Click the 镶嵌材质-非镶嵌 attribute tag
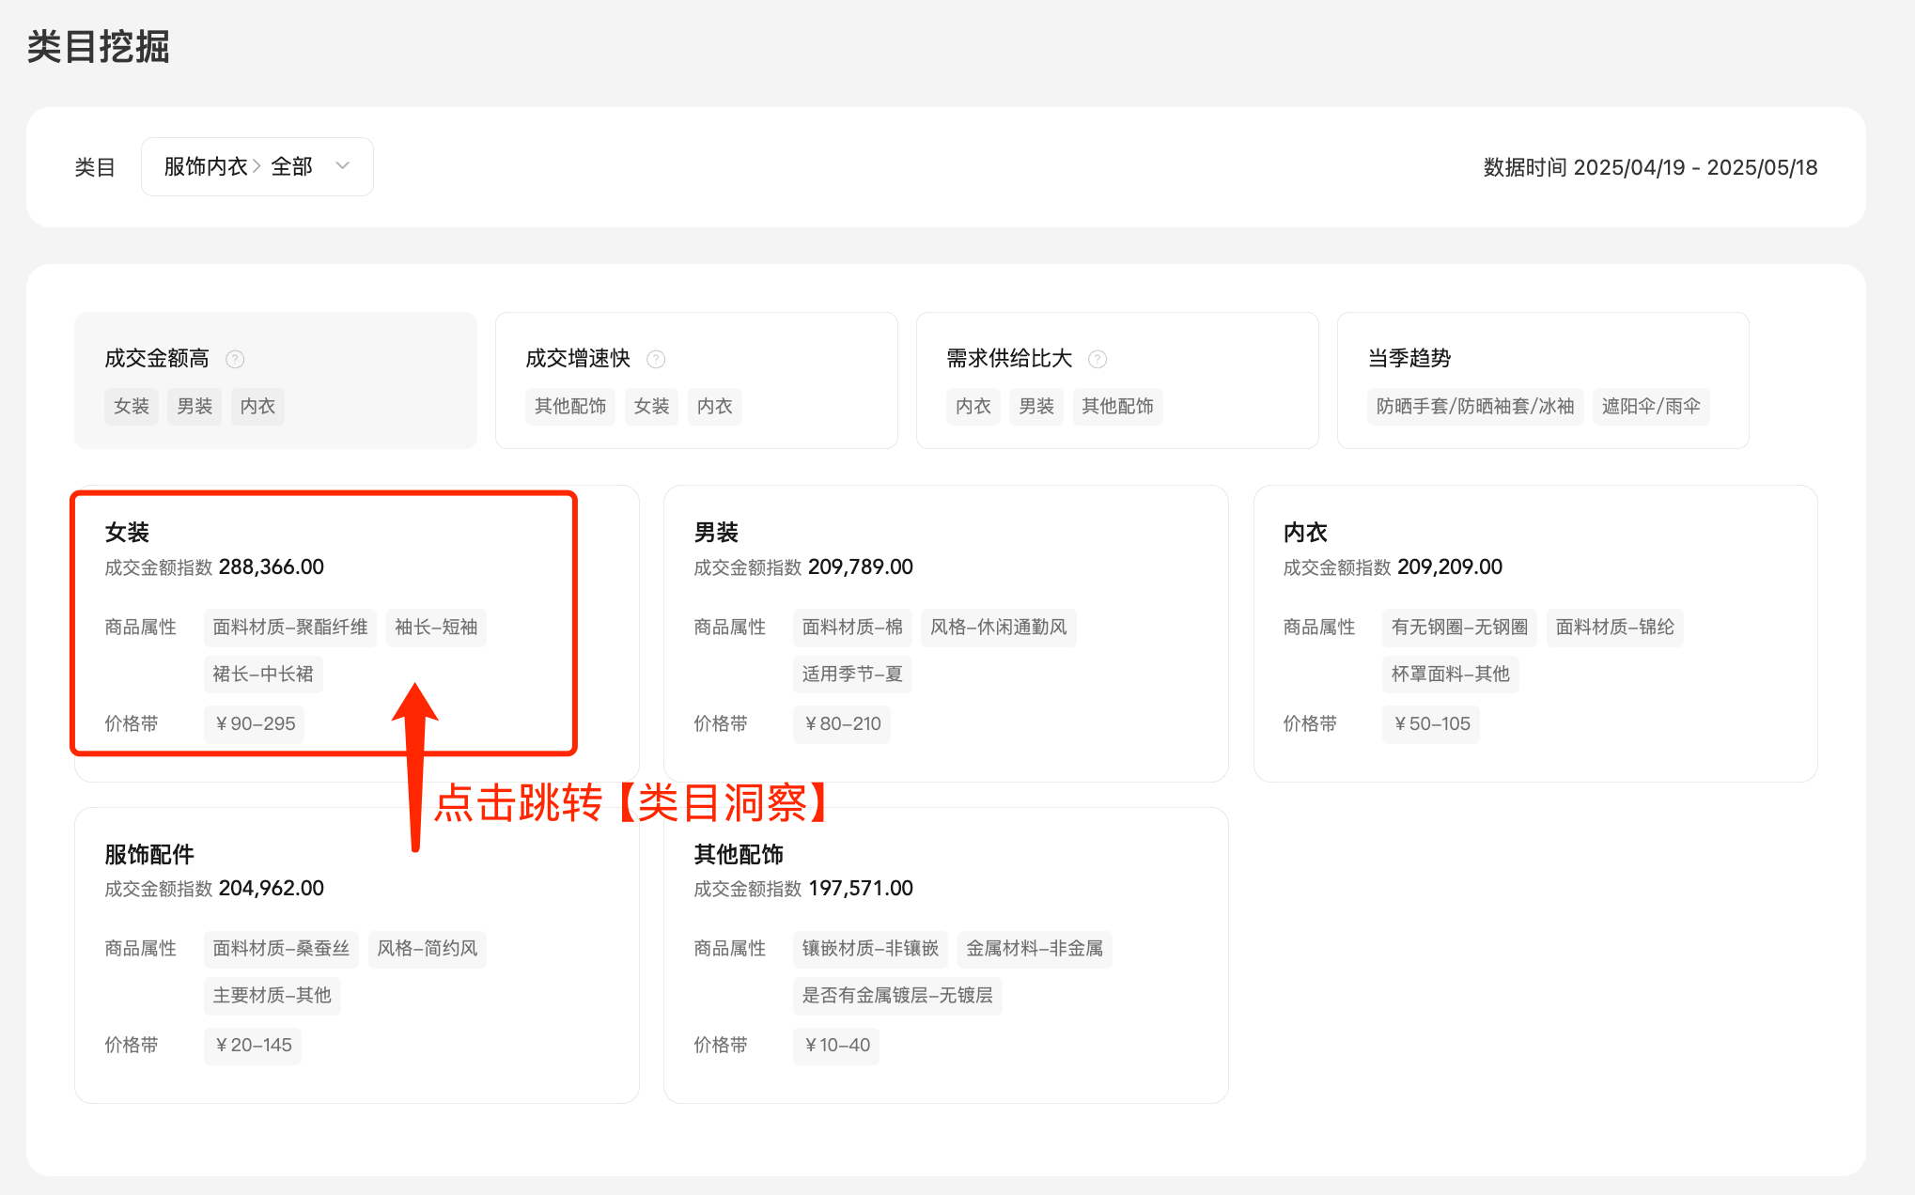1915x1195 pixels. coord(870,948)
